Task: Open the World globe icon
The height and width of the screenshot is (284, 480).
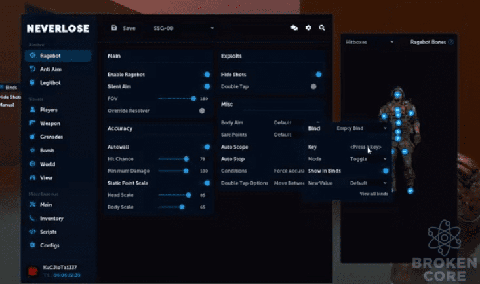Action: 32,164
